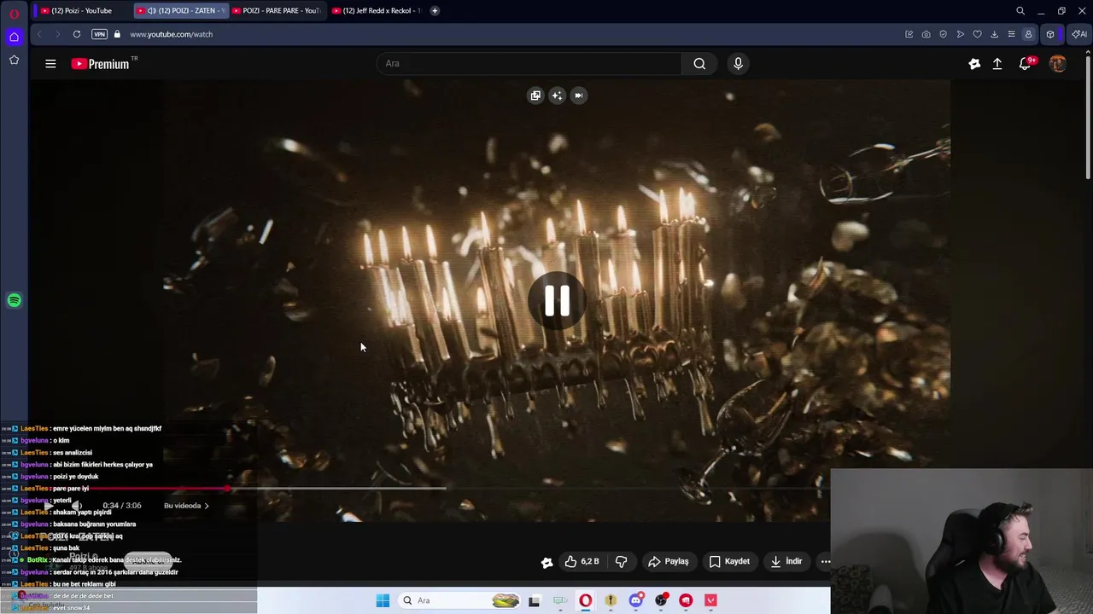Switch to 'Jeff Redd x Reckol' tab

376,10
